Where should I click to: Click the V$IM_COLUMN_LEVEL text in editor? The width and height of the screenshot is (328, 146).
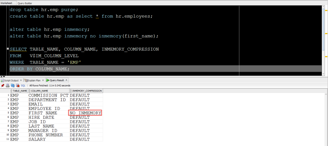click(x=54, y=56)
